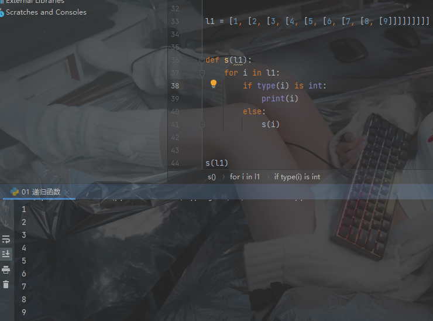Click output value 1 in console
The image size is (433, 321).
tap(24, 209)
